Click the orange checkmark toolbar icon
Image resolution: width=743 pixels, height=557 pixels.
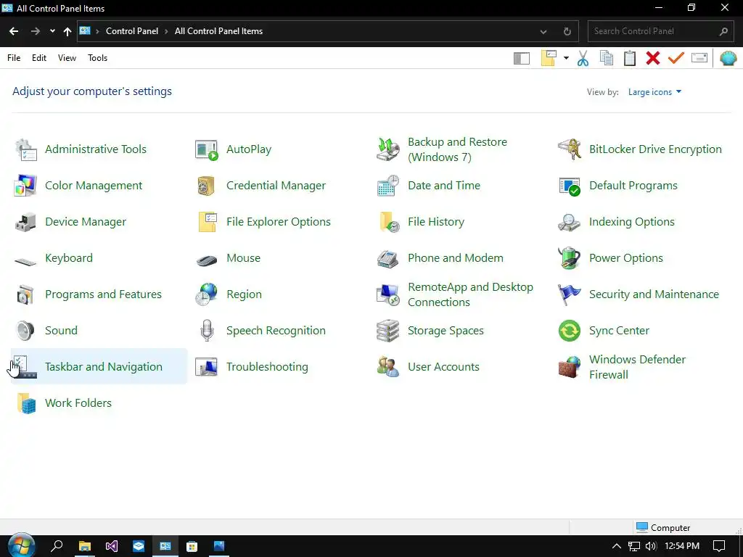(676, 58)
